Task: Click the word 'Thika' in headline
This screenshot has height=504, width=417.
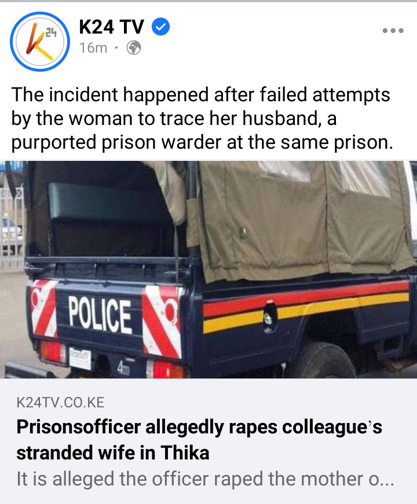Action: (185, 453)
